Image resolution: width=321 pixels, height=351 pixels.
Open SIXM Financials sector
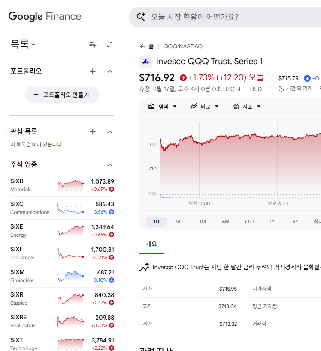coord(62,276)
